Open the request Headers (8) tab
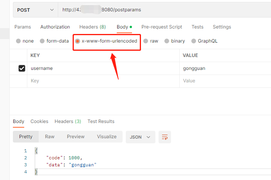 click(x=93, y=27)
